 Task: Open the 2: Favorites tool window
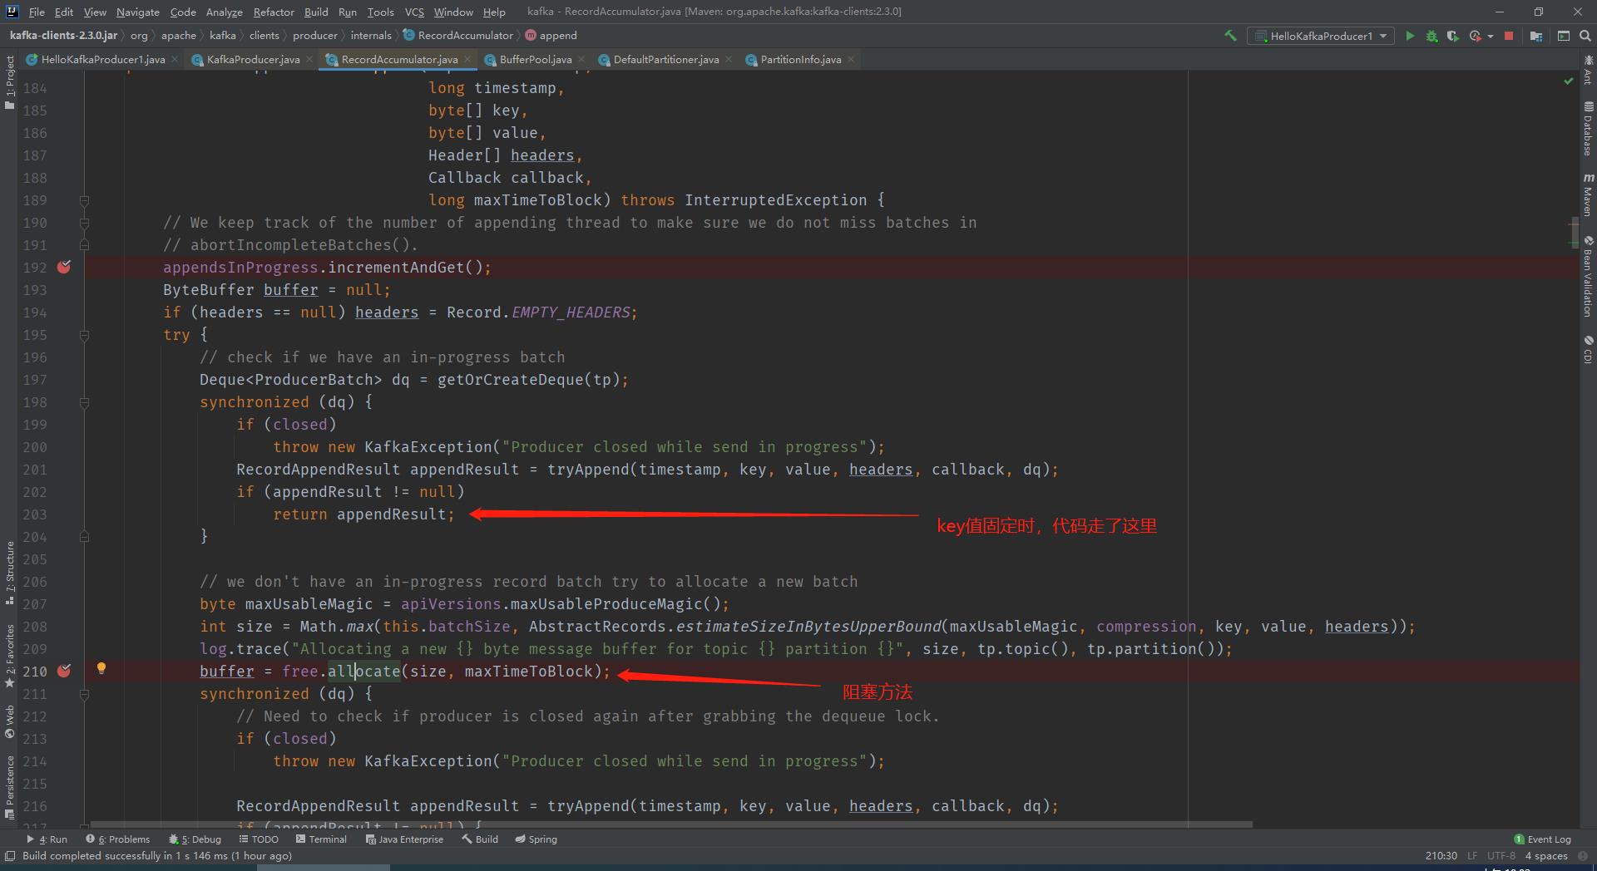pyautogui.click(x=9, y=656)
